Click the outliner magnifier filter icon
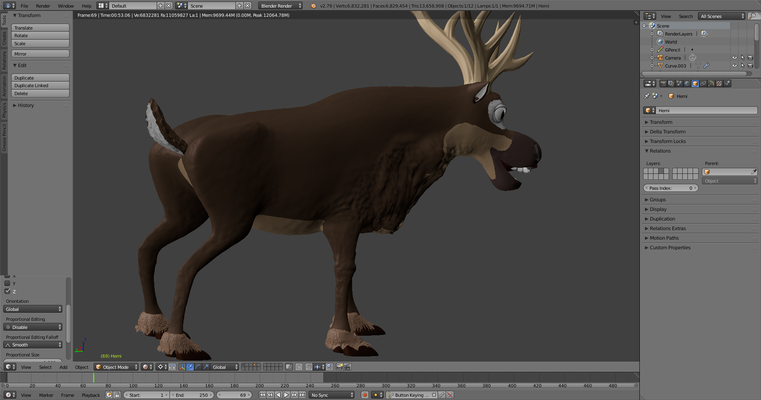 click(752, 16)
